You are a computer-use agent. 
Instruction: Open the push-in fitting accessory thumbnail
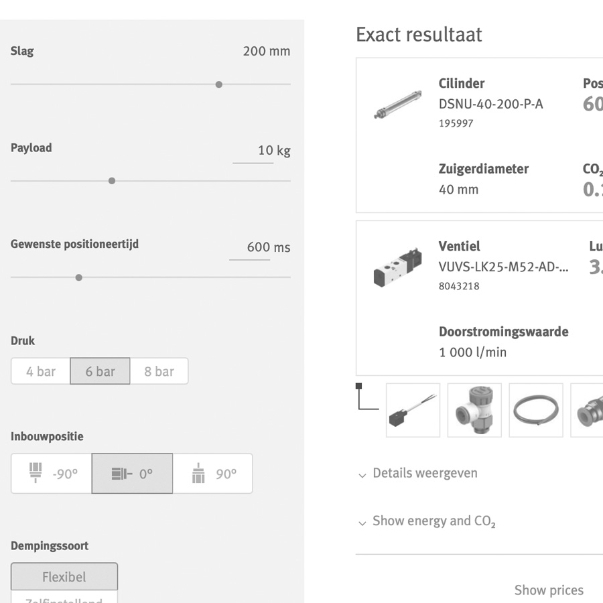click(x=588, y=410)
